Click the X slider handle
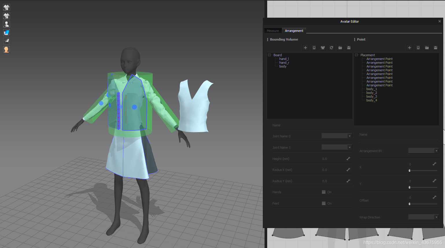445x248 pixels. pyautogui.click(x=409, y=171)
